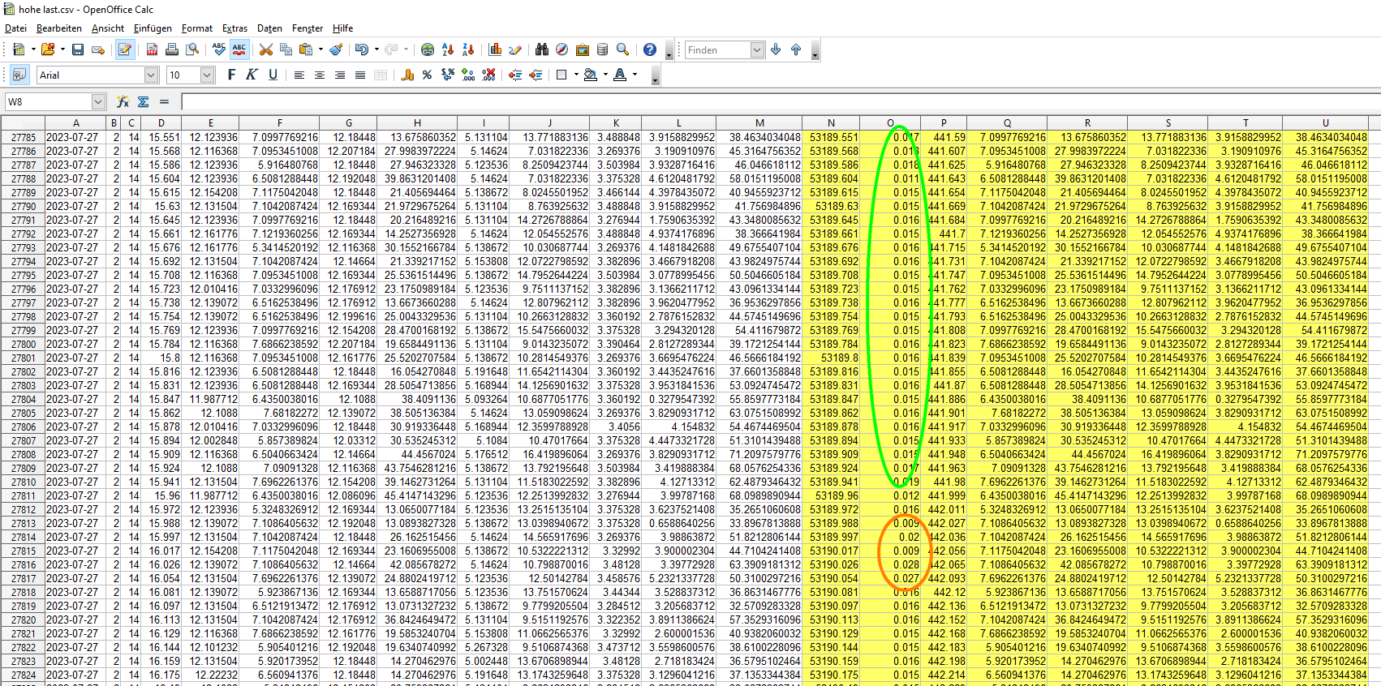This screenshot has height=686, width=1381.
Task: Toggle bold formatting
Action: point(232,75)
